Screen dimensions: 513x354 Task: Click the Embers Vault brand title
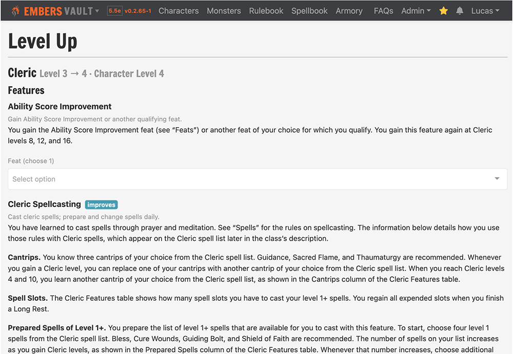(58, 11)
